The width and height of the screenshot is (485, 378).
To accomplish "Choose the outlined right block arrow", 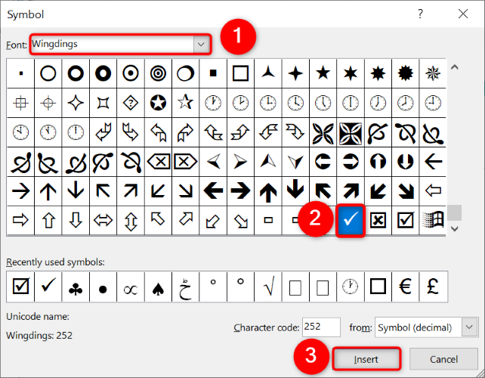I will coord(20,221).
